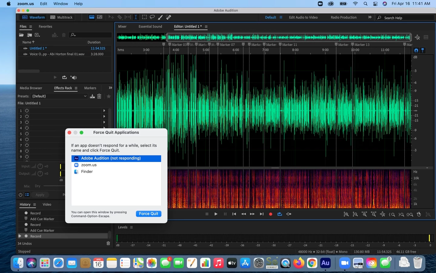Open the Essential Sound tab
Viewport: 436px width, 273px height.
point(150,26)
